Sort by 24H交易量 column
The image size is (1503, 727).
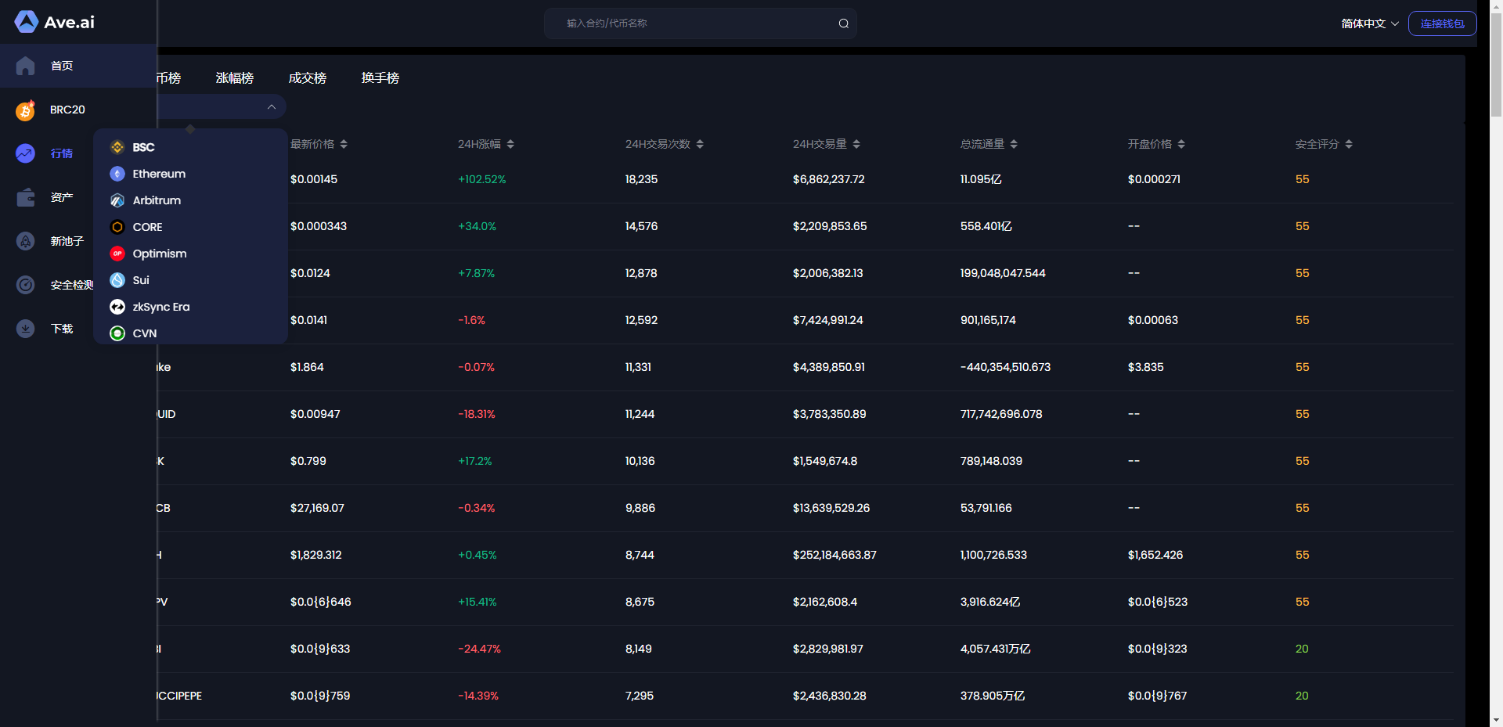[826, 144]
